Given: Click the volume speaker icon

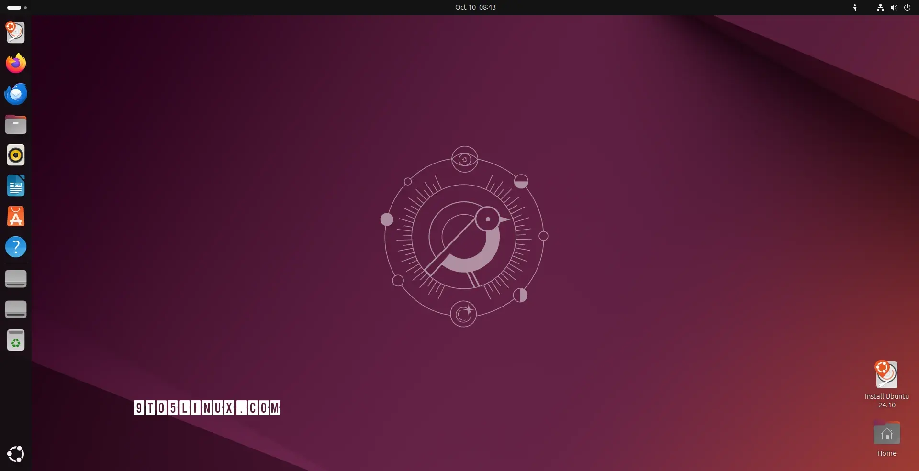Looking at the screenshot, I should (x=894, y=8).
